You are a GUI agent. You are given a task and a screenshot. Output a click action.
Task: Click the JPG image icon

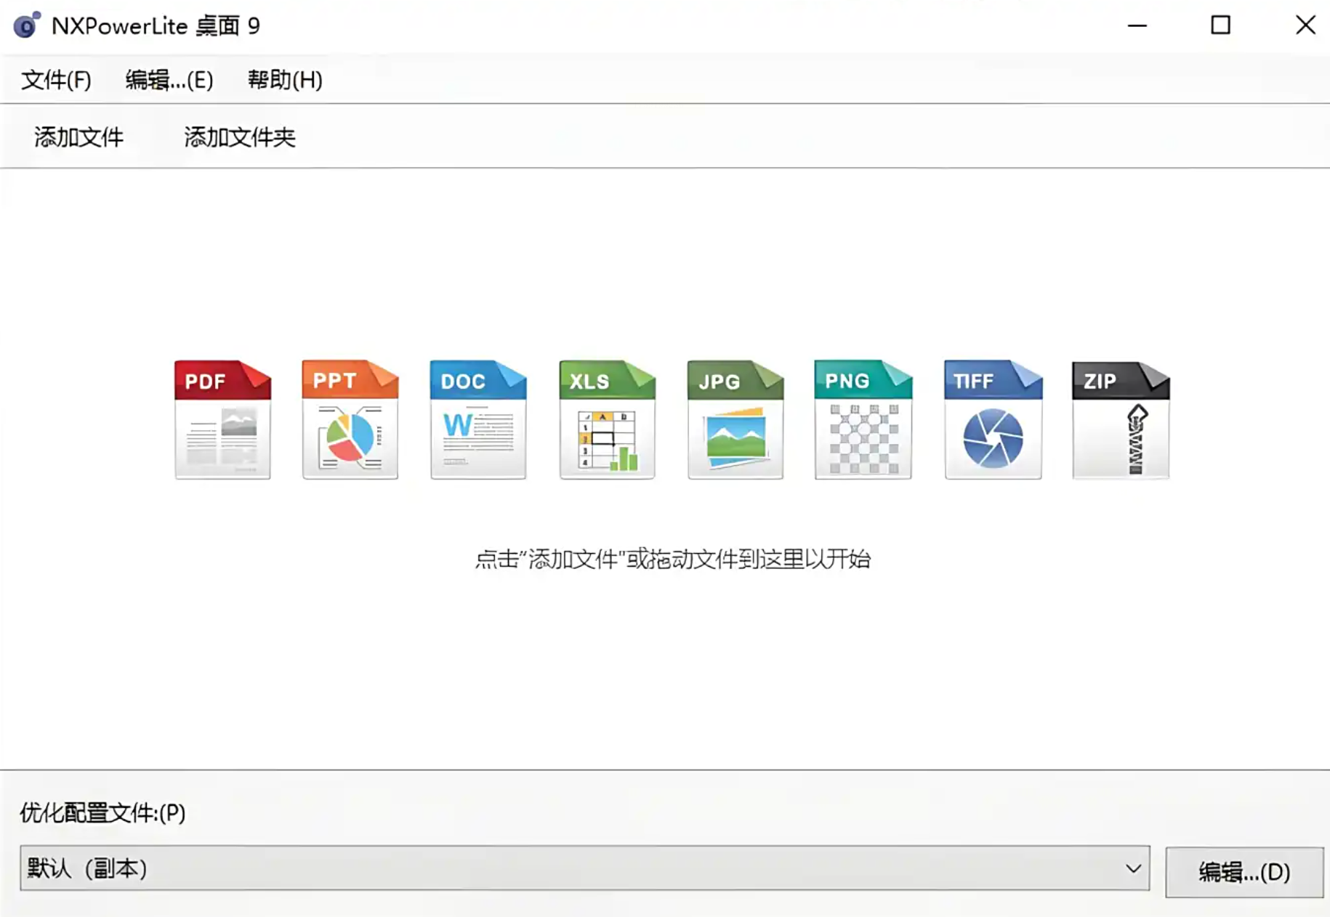click(x=735, y=419)
